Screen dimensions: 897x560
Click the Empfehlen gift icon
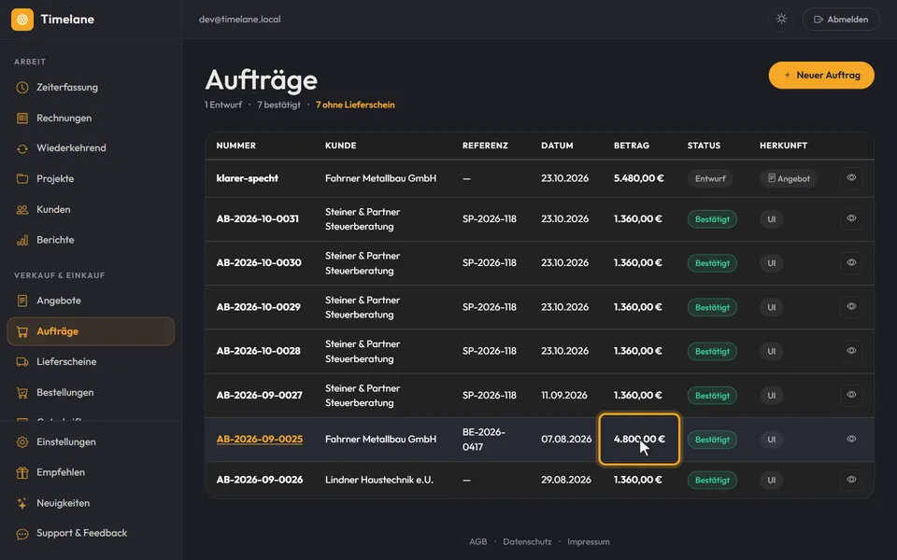(x=22, y=472)
